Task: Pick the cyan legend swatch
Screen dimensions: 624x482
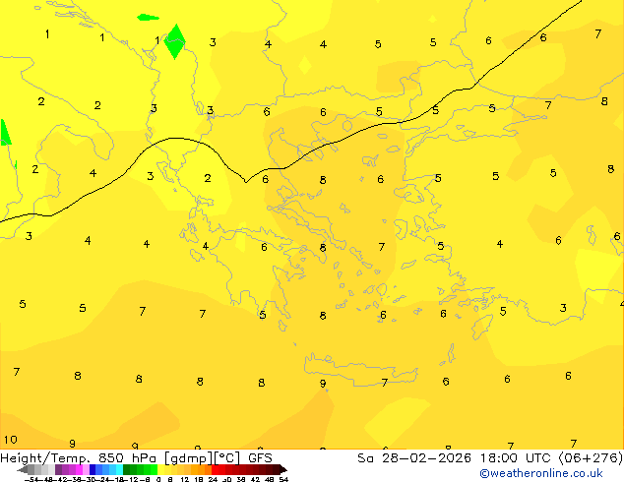Action: (119, 469)
